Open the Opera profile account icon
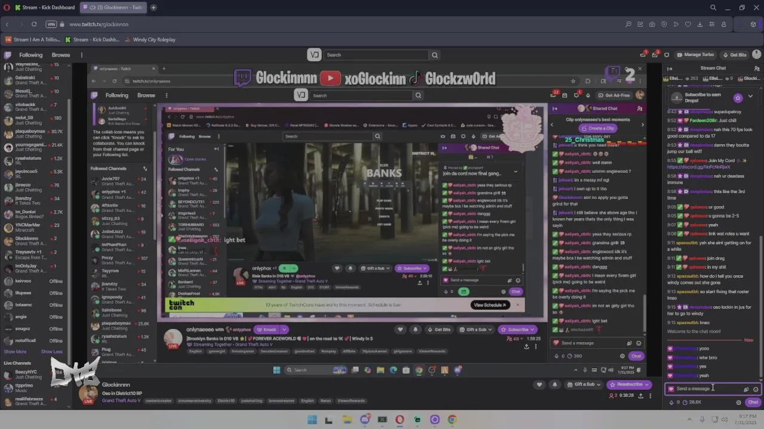Screen dimensions: 764x429 723,24
